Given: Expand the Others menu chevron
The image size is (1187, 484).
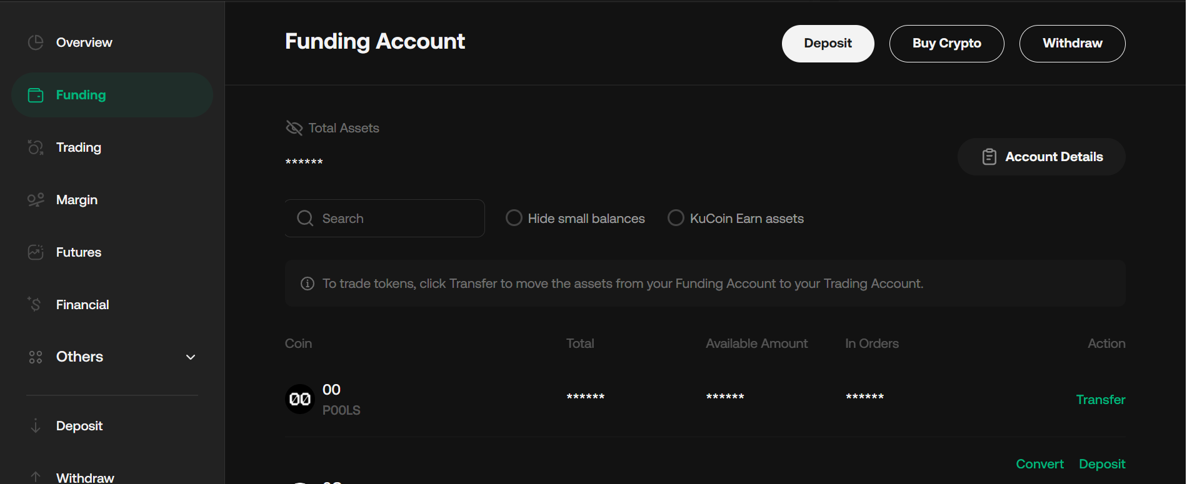Looking at the screenshot, I should (x=191, y=357).
